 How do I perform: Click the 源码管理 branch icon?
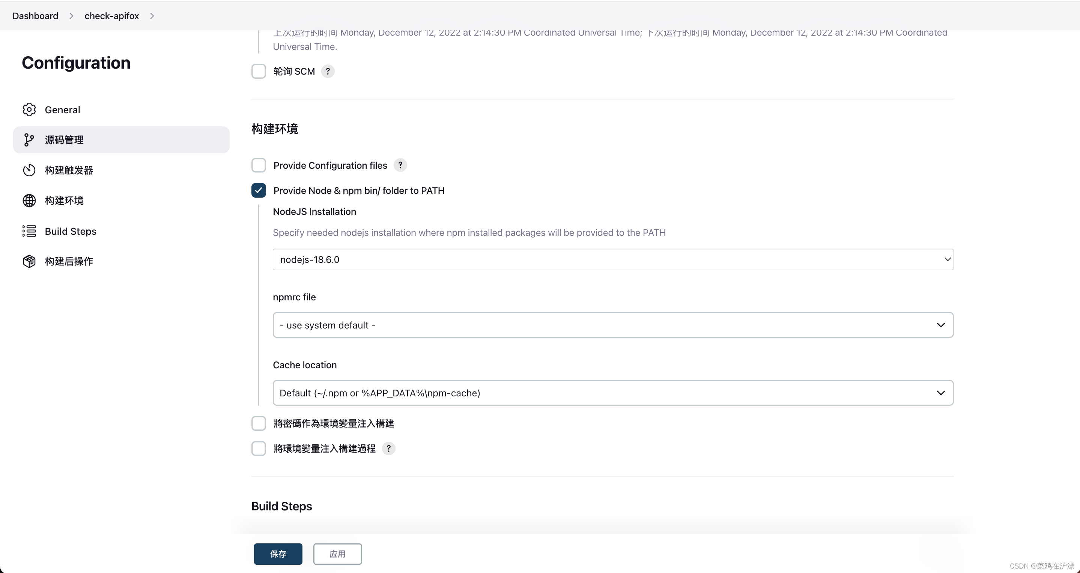click(x=29, y=140)
